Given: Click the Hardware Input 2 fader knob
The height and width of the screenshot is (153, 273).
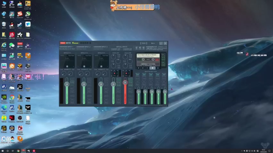Looking at the screenshot, I should (84, 84).
